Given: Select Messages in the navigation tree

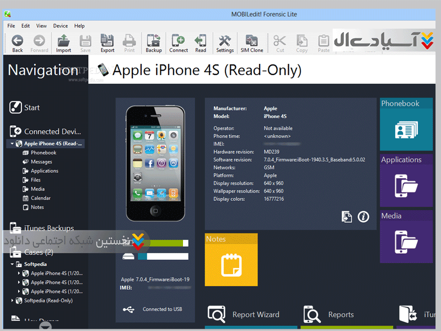Looking at the screenshot, I should point(41,162).
